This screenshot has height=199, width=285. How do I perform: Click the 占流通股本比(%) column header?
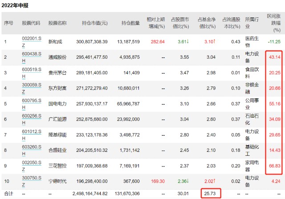231,23
